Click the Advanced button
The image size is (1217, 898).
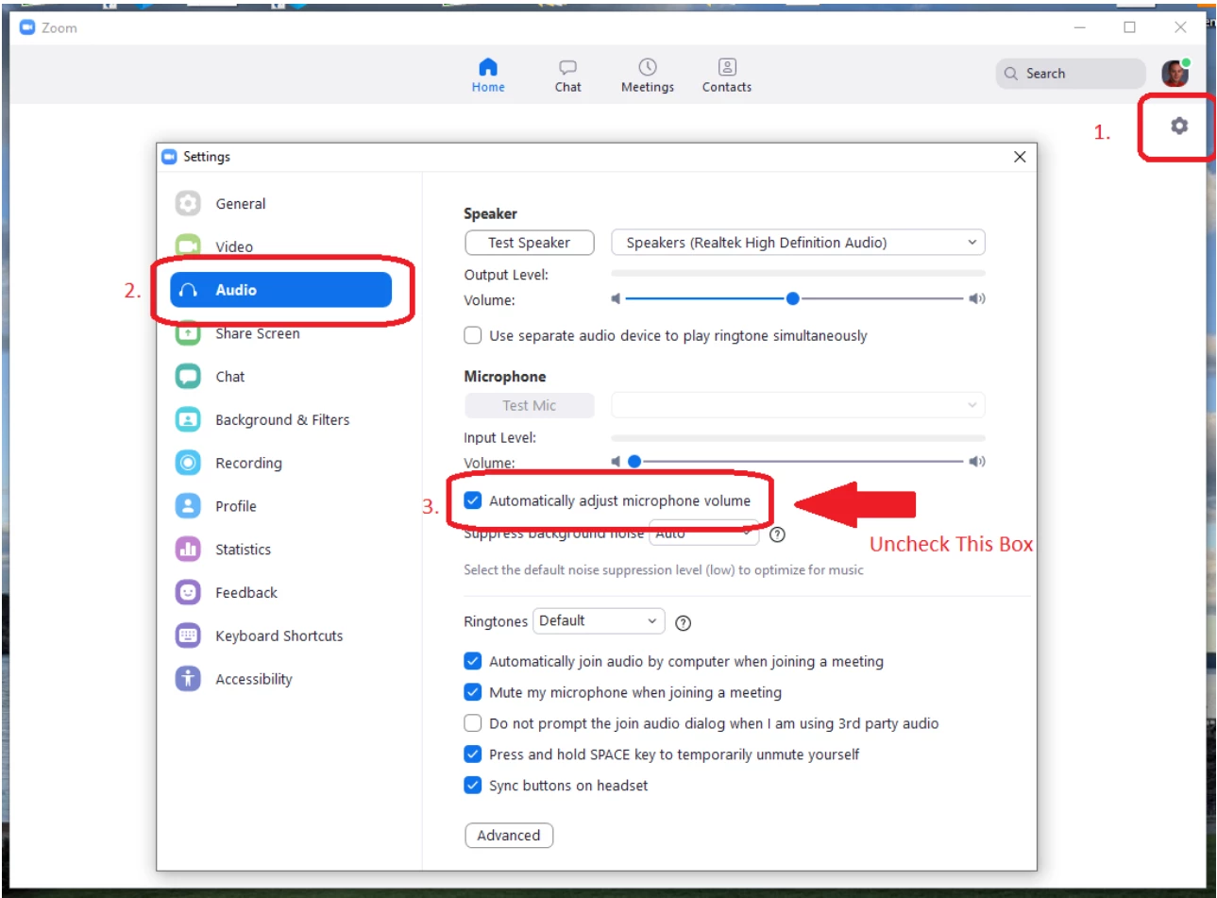tap(509, 836)
